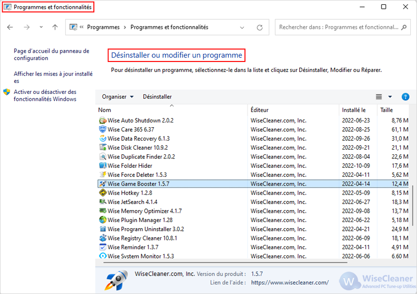Click install date 2022-10-09
The image size is (417, 294).
click(356, 166)
